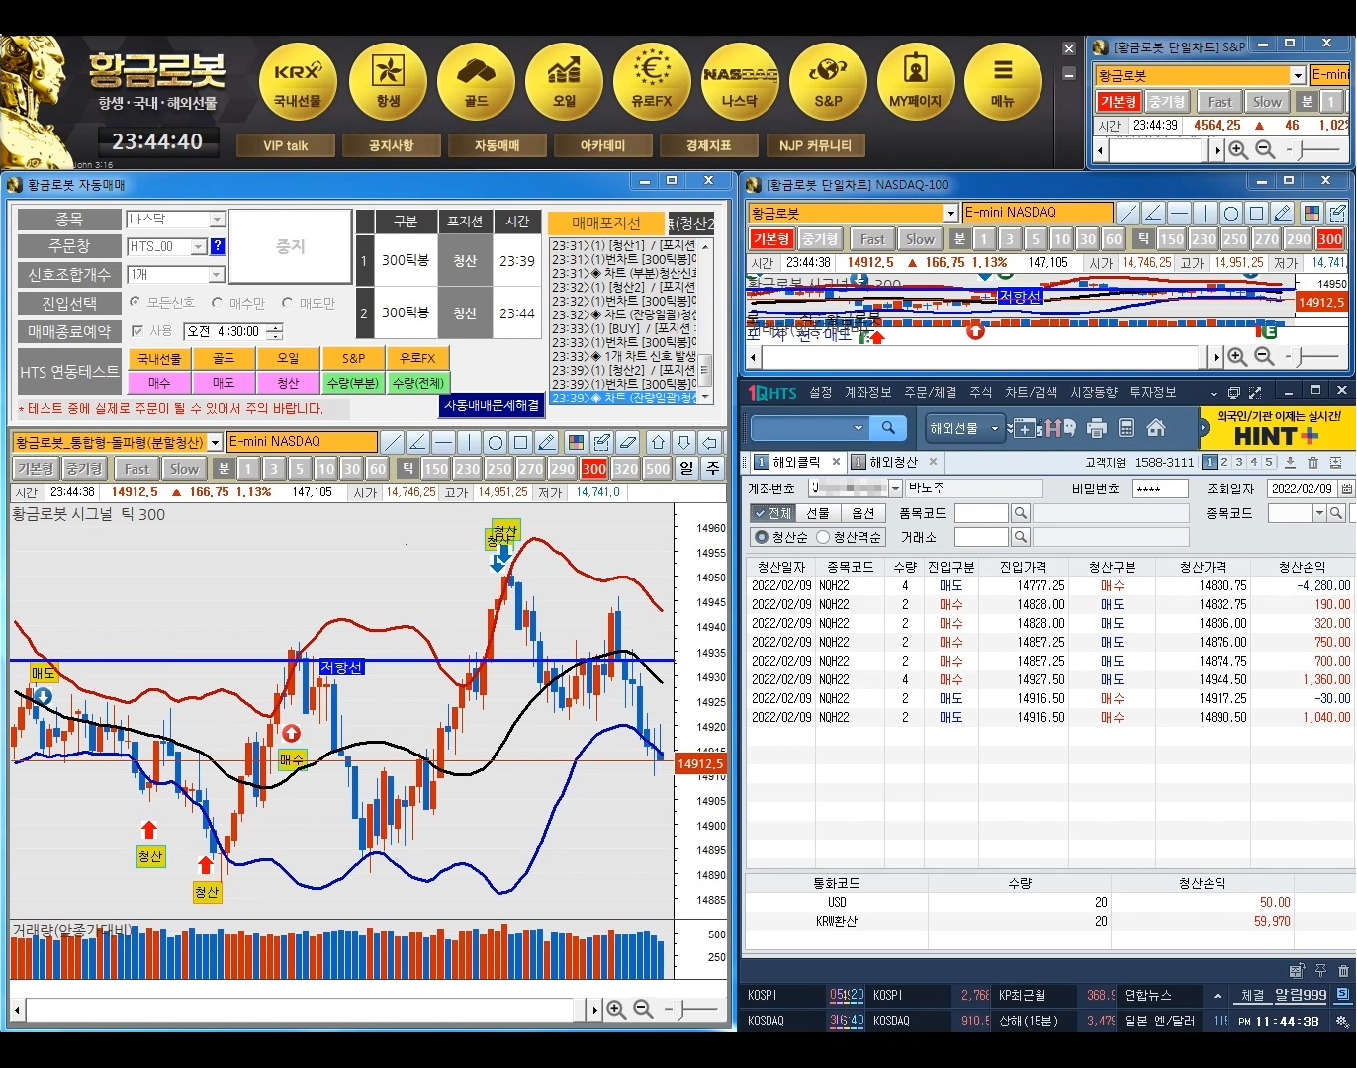
Task: Open MY페이지 gold button
Action: [916, 82]
